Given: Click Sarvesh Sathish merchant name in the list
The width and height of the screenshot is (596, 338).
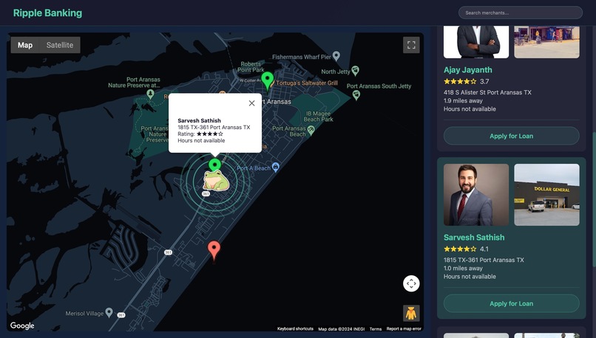Looking at the screenshot, I should point(474,238).
